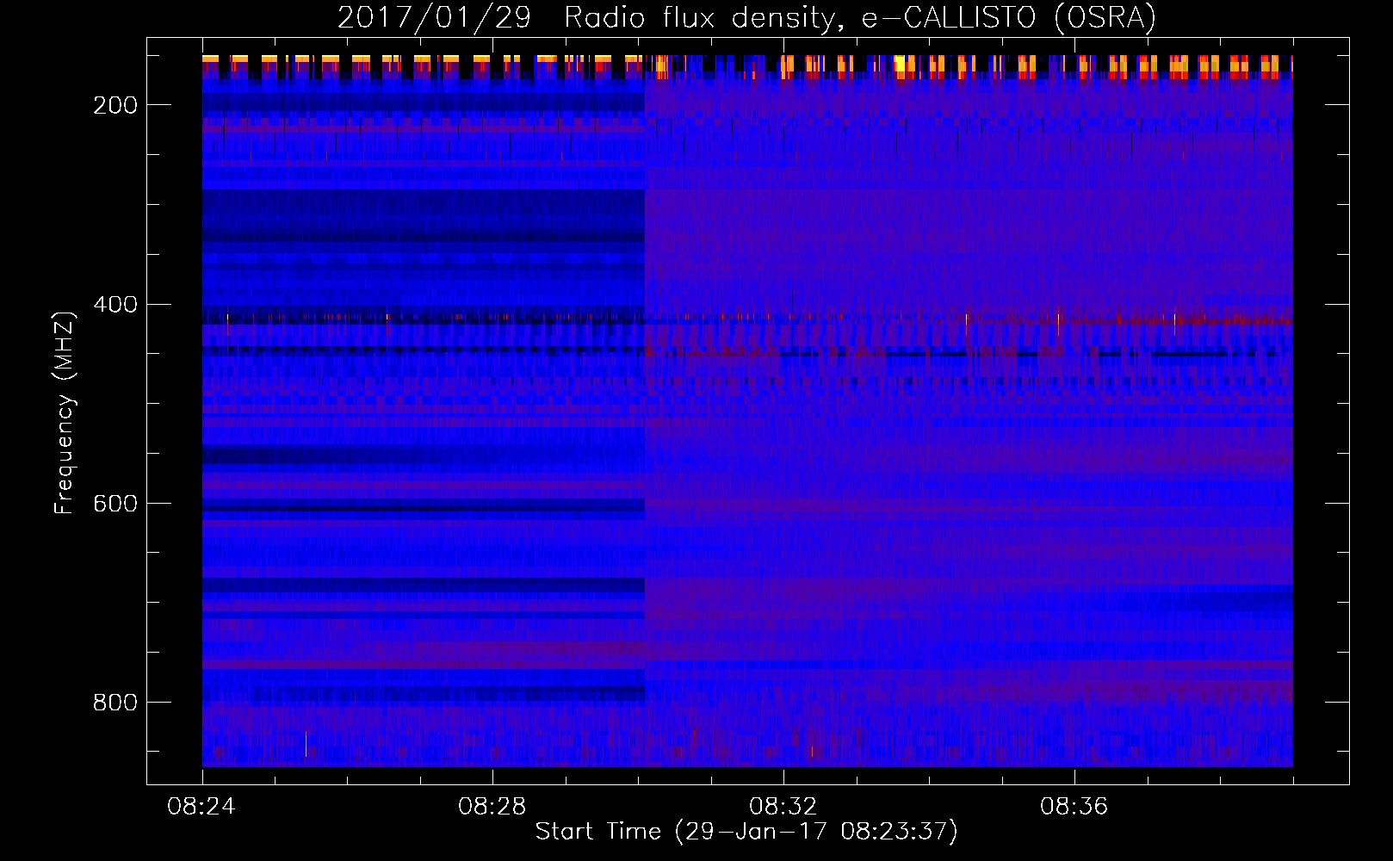The image size is (1393, 861).
Task: Click the 08:28 time tick label
Action: (x=492, y=807)
